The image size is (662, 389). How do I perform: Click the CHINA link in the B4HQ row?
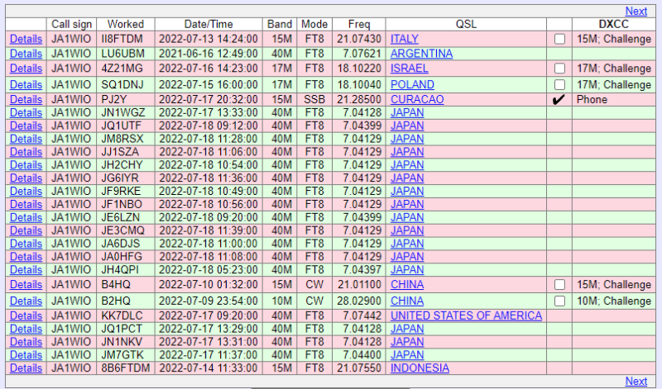(407, 285)
